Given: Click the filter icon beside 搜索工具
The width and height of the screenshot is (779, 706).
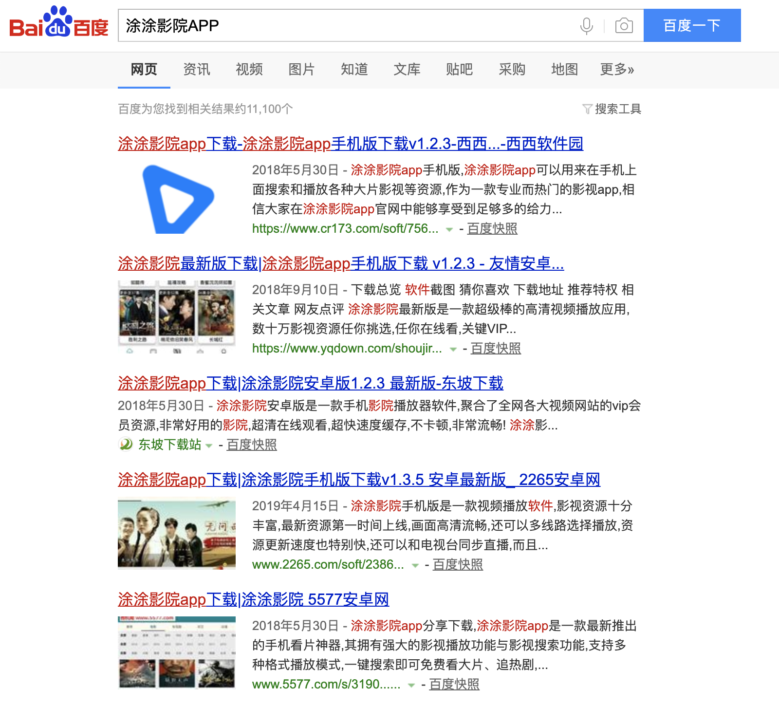Looking at the screenshot, I should point(587,109).
